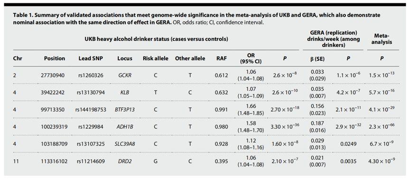Click the OR (95% CI) header

tap(251, 58)
